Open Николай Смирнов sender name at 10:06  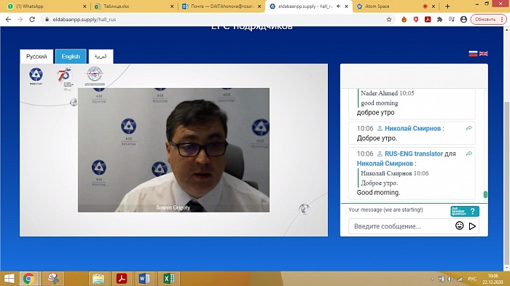pyautogui.click(x=413, y=128)
